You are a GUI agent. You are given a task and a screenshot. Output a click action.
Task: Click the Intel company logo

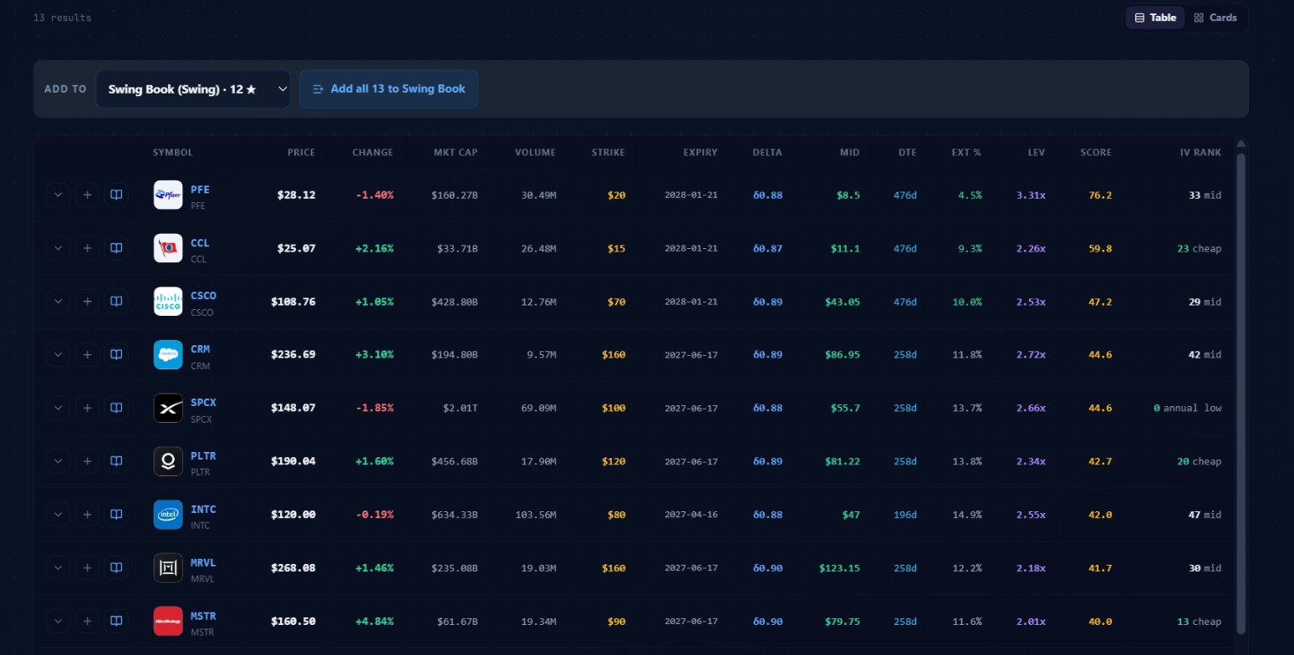(x=168, y=515)
